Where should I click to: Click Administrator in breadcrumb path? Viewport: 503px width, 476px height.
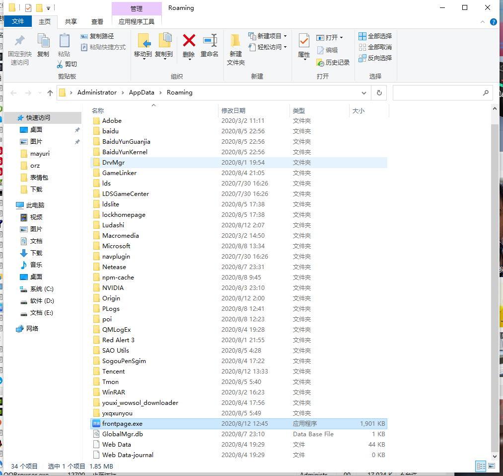[97, 93]
